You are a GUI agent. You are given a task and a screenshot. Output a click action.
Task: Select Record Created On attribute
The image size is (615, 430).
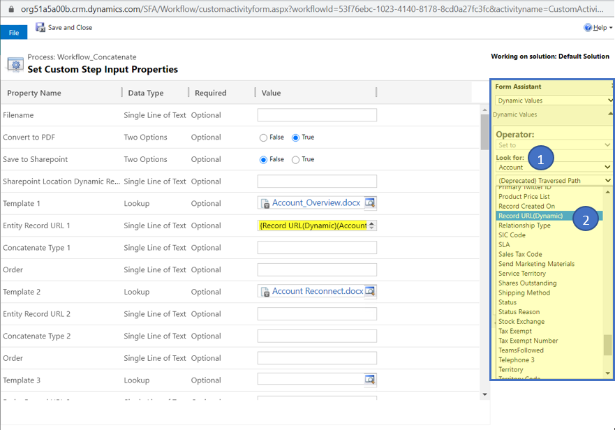point(527,206)
